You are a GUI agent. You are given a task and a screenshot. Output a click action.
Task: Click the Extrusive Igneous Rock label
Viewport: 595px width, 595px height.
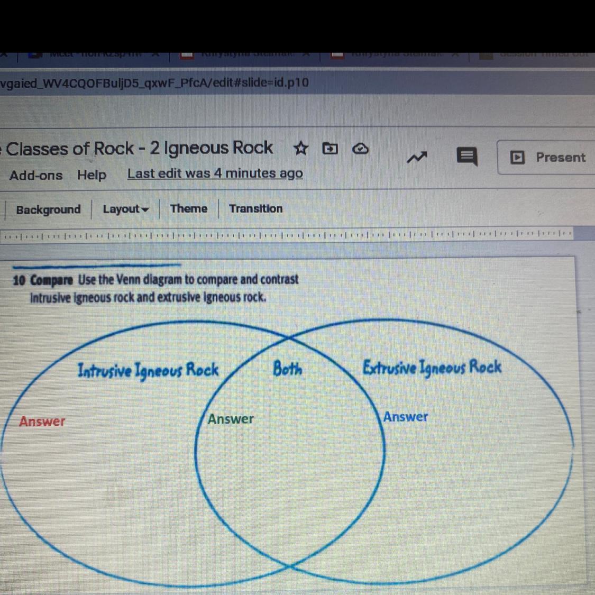point(432,368)
